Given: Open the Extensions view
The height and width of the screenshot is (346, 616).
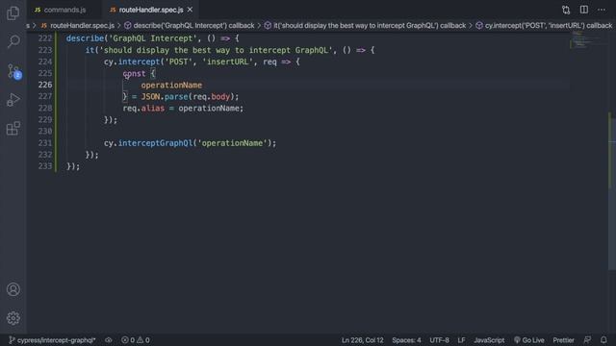Looking at the screenshot, I should tap(13, 128).
